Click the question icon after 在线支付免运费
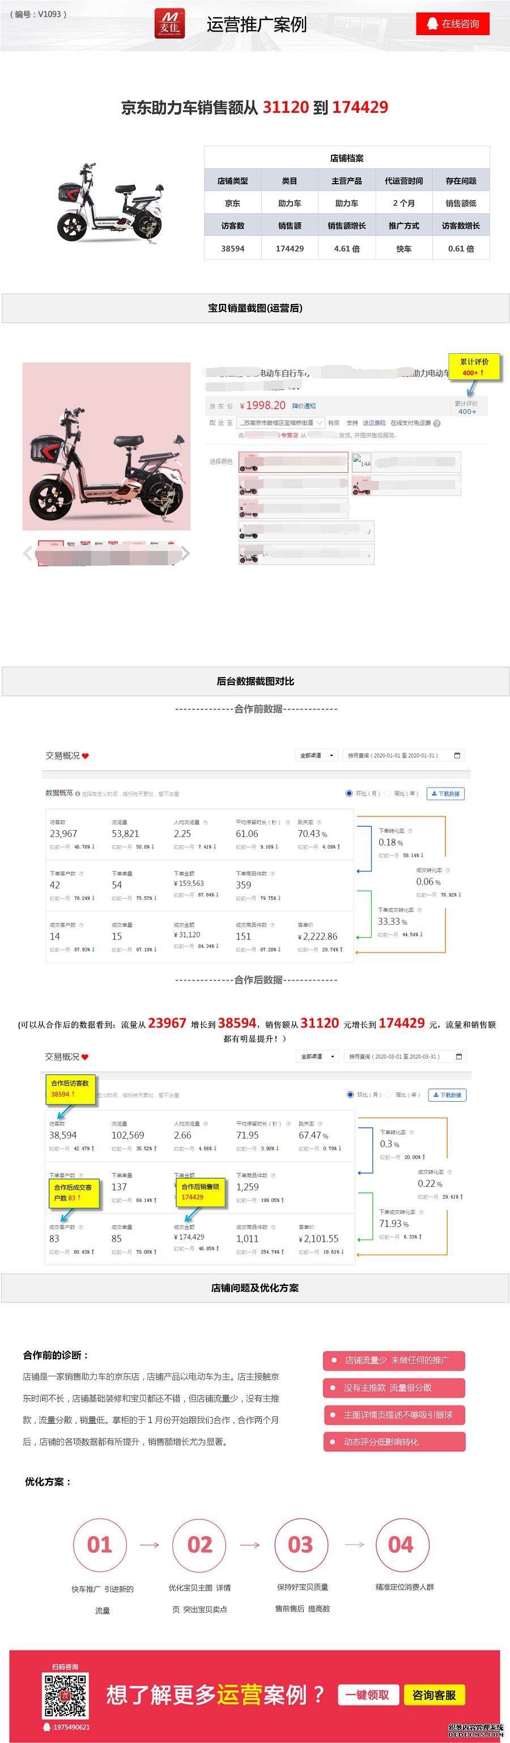This screenshot has width=510, height=1743. [x=437, y=424]
